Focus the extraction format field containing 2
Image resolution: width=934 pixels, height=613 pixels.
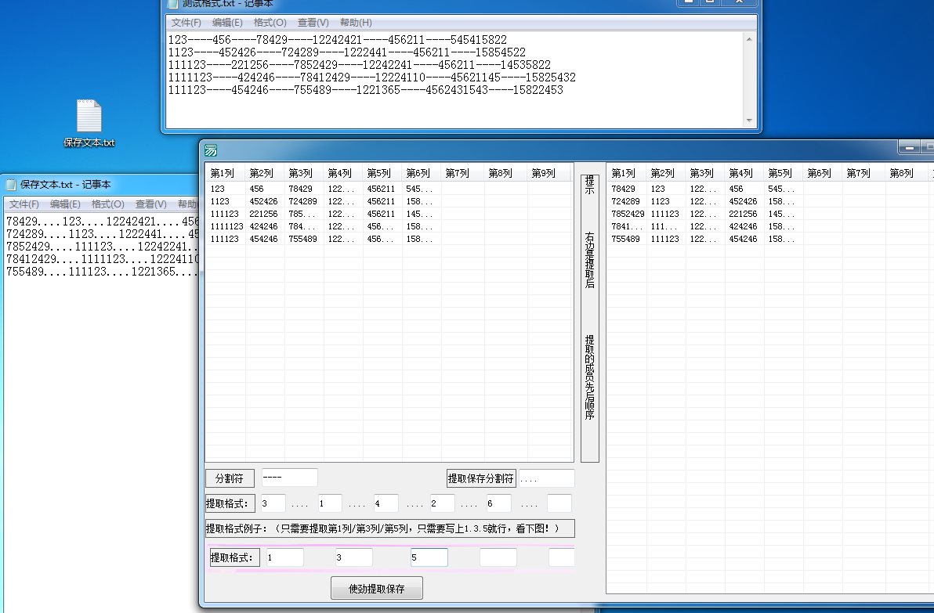[x=442, y=503]
